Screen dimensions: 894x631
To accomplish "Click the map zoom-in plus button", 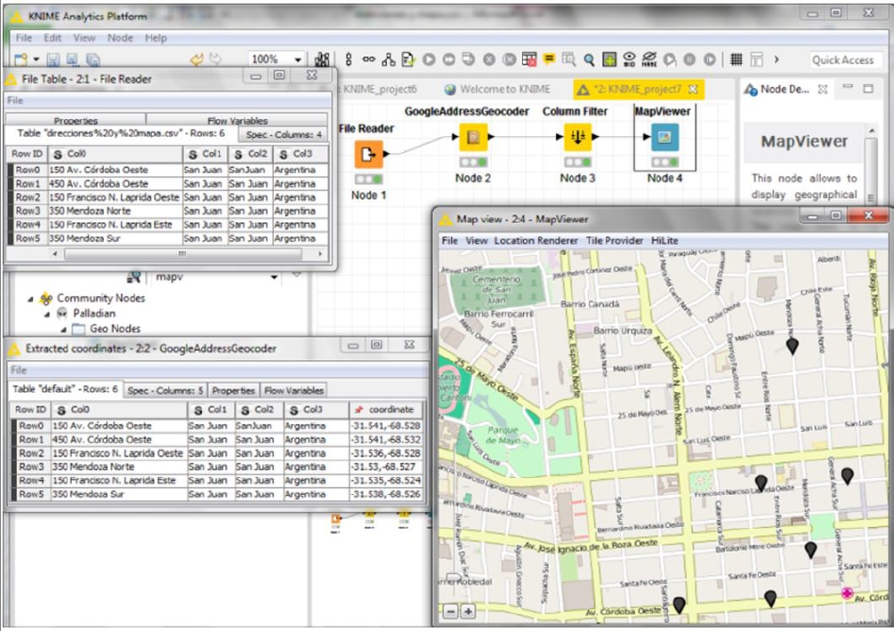I will (469, 611).
